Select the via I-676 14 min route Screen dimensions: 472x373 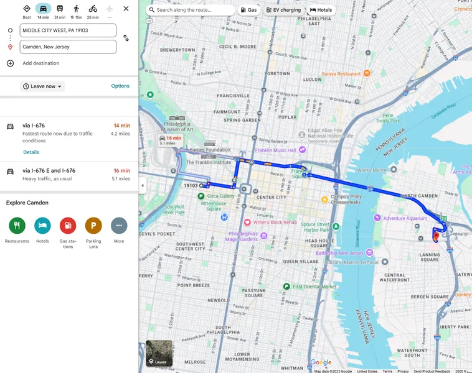click(x=69, y=139)
